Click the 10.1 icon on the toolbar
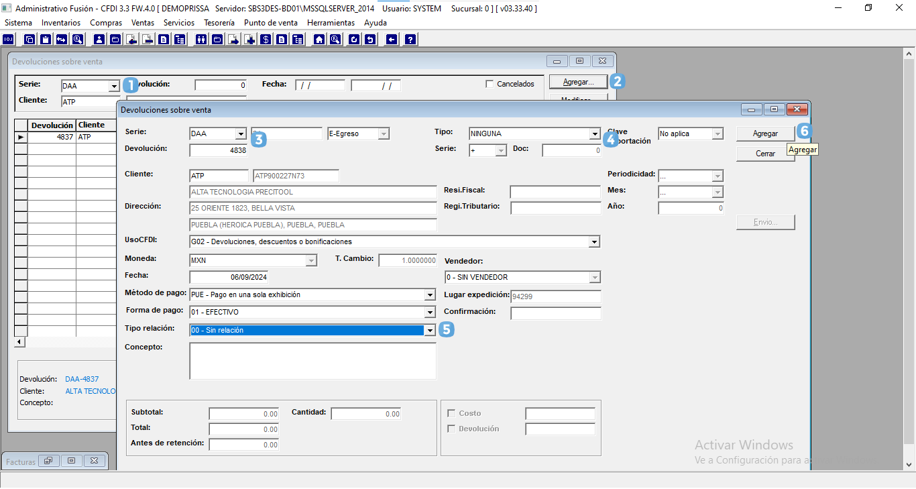This screenshot has width=916, height=489. click(9, 40)
